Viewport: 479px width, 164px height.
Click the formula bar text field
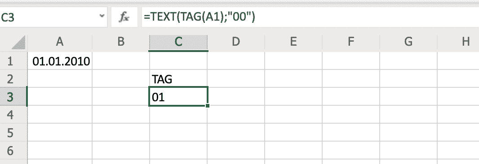(310, 17)
